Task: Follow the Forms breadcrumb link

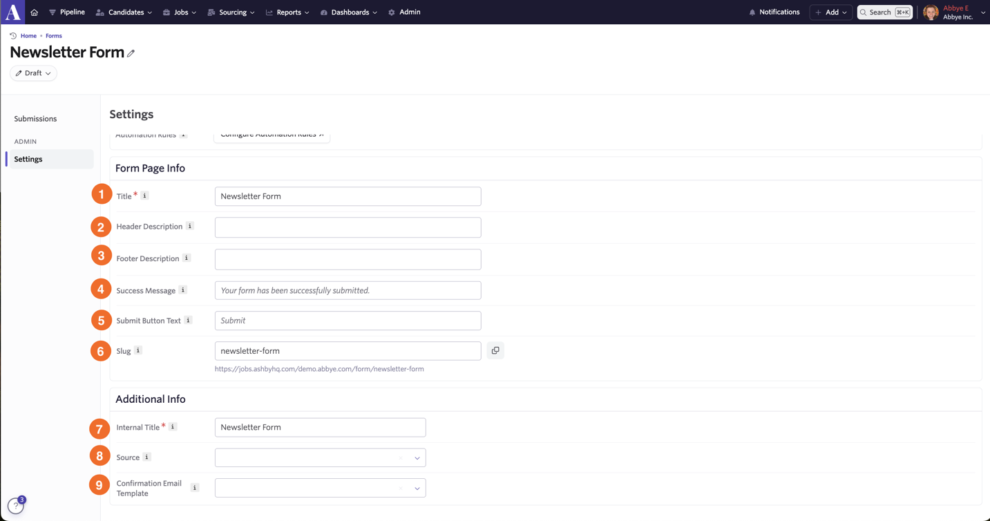Action: [x=54, y=36]
